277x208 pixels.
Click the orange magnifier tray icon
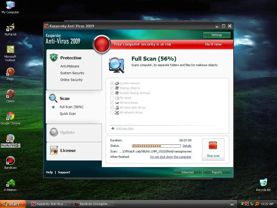(257, 204)
